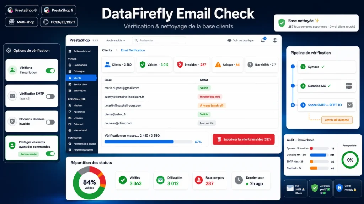Click the server icon next to Domaine MX
This screenshot has height=204, width=364.
coord(349,86)
